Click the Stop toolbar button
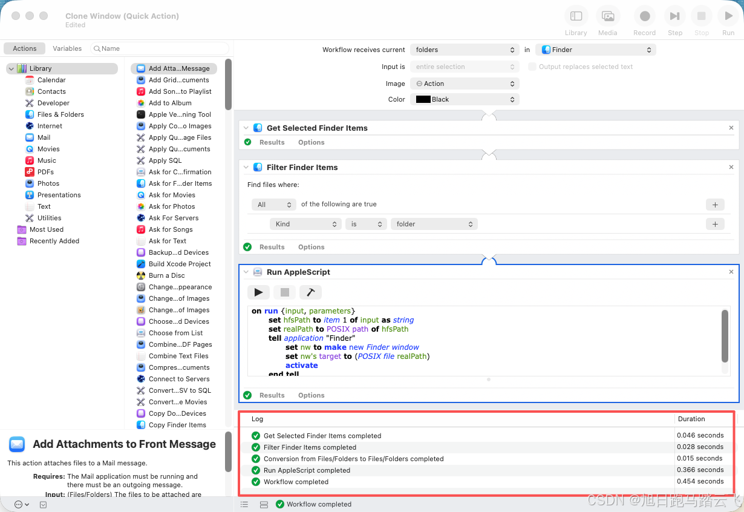 coord(702,16)
